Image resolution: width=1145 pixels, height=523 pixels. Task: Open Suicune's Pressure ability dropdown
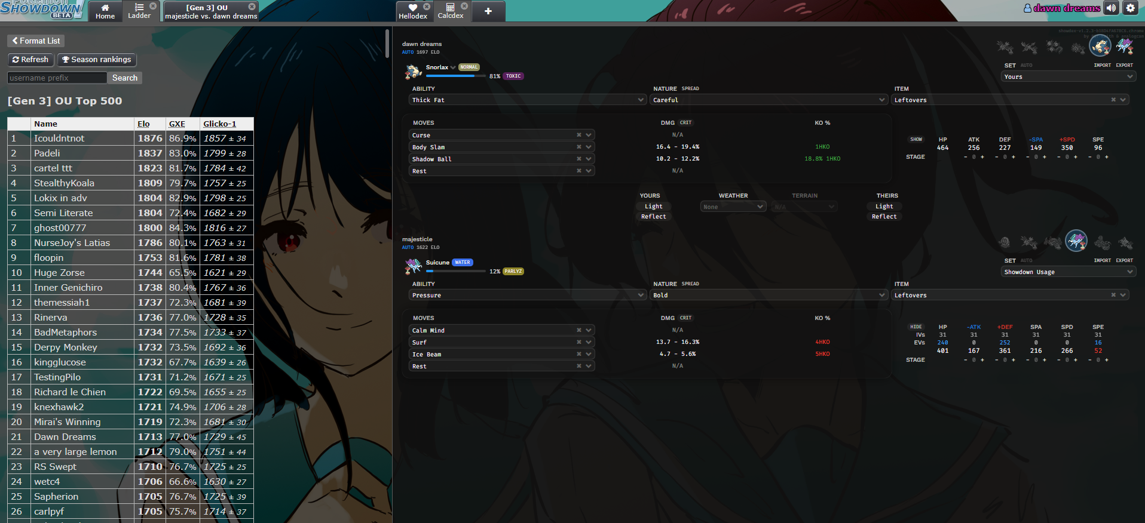[528, 295]
